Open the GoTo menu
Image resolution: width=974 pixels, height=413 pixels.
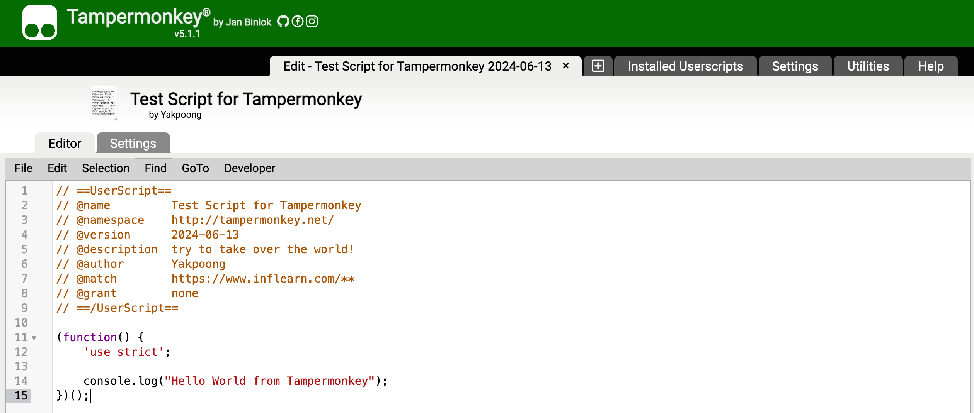coord(195,168)
